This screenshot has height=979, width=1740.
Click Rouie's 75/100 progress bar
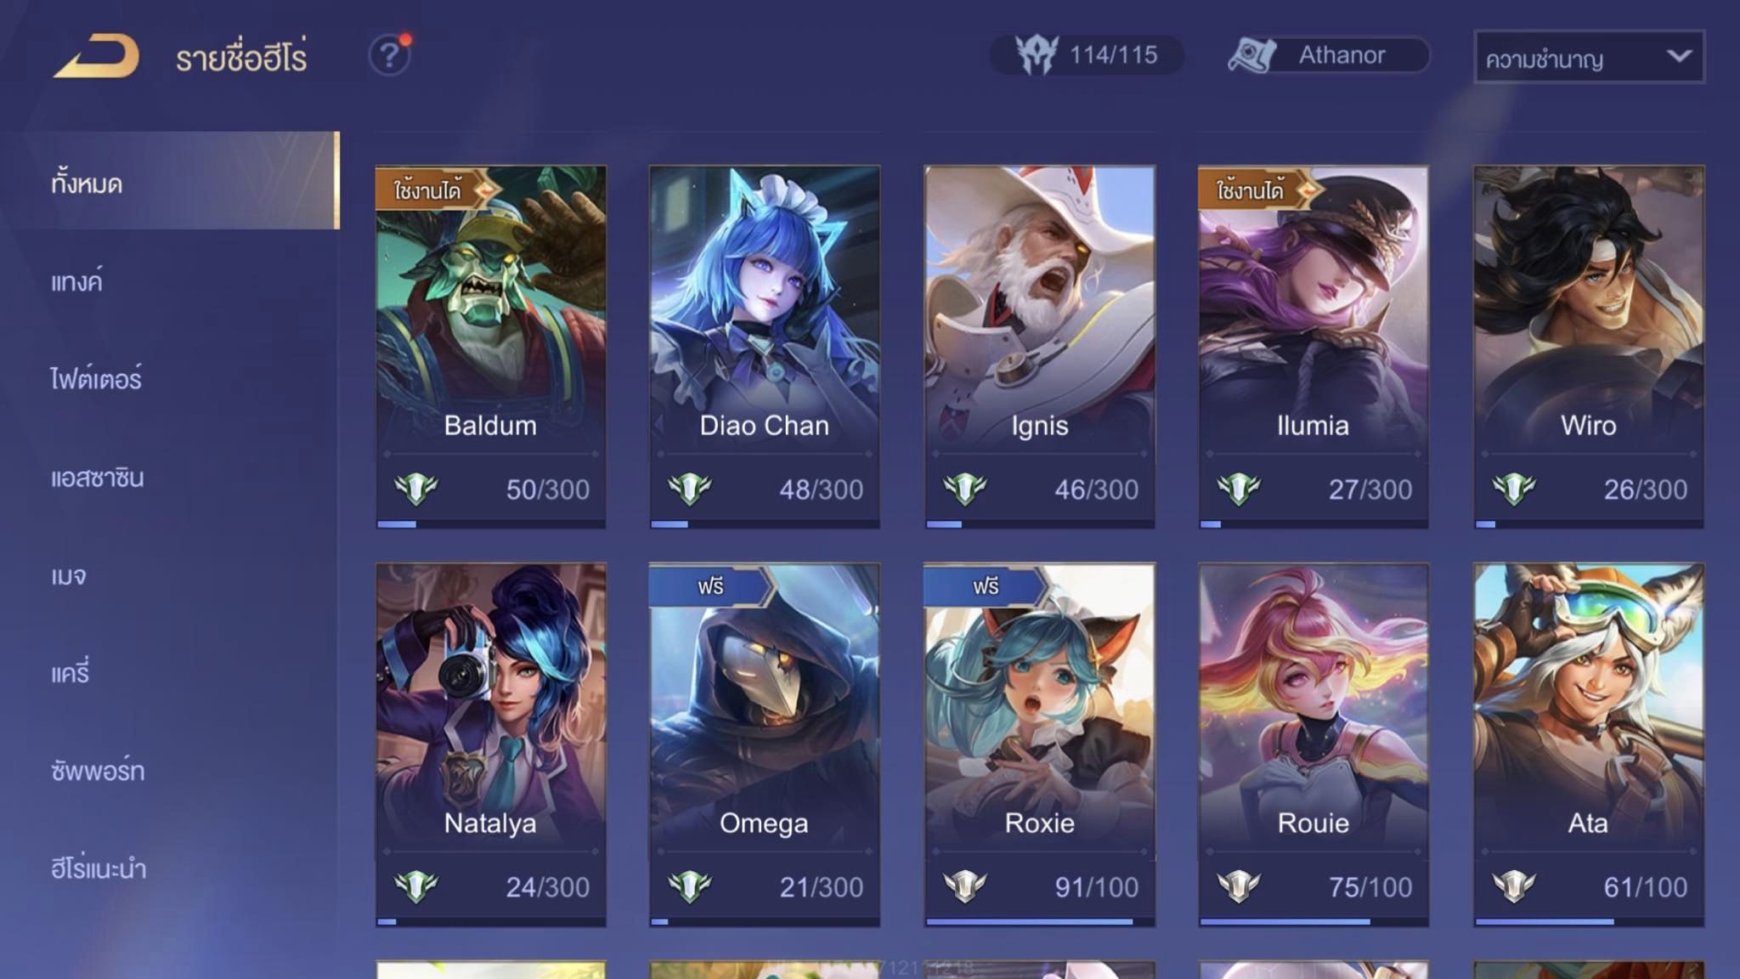click(1313, 921)
